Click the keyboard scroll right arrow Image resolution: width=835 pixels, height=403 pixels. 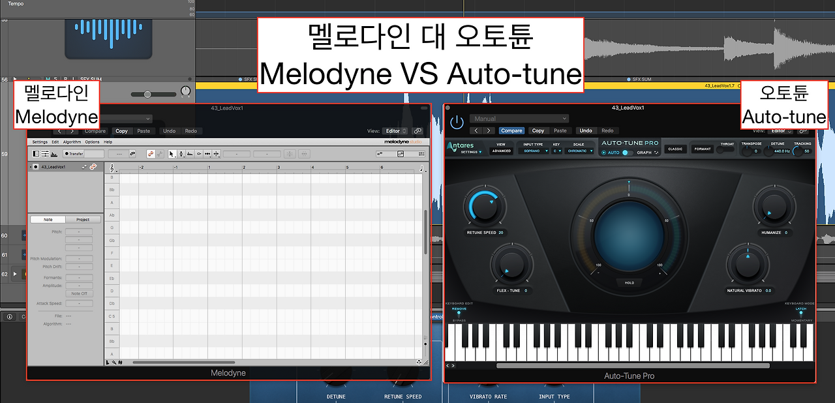click(453, 366)
